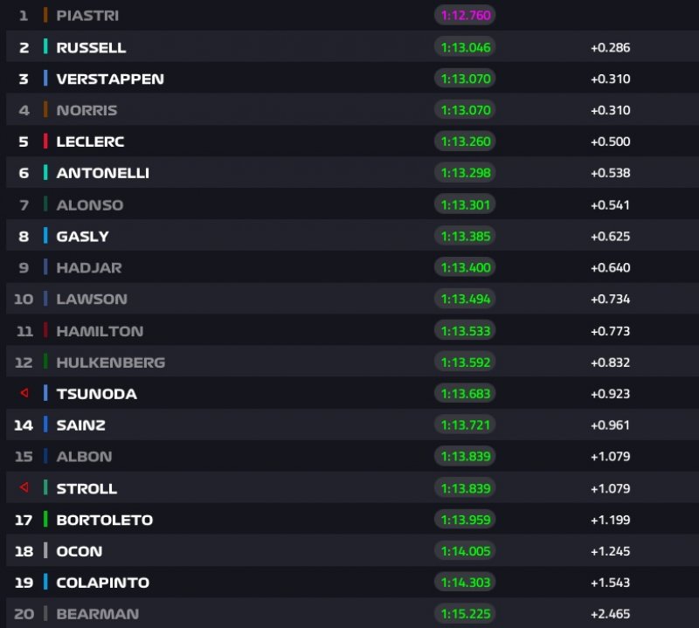Click Piastri's purple fastest lap time 1:12.760

(x=465, y=16)
